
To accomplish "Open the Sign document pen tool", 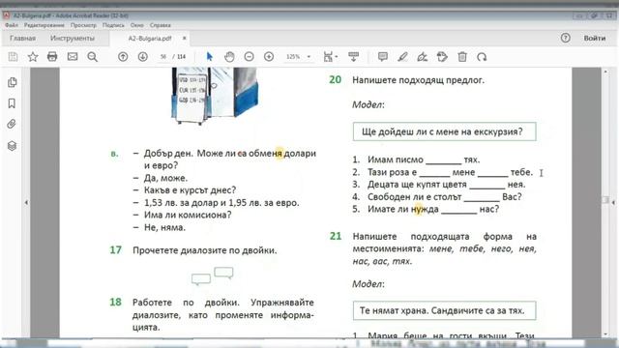I will (423, 57).
